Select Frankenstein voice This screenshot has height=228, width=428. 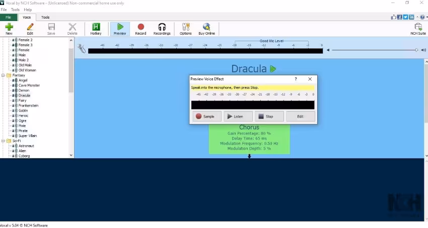click(28, 105)
